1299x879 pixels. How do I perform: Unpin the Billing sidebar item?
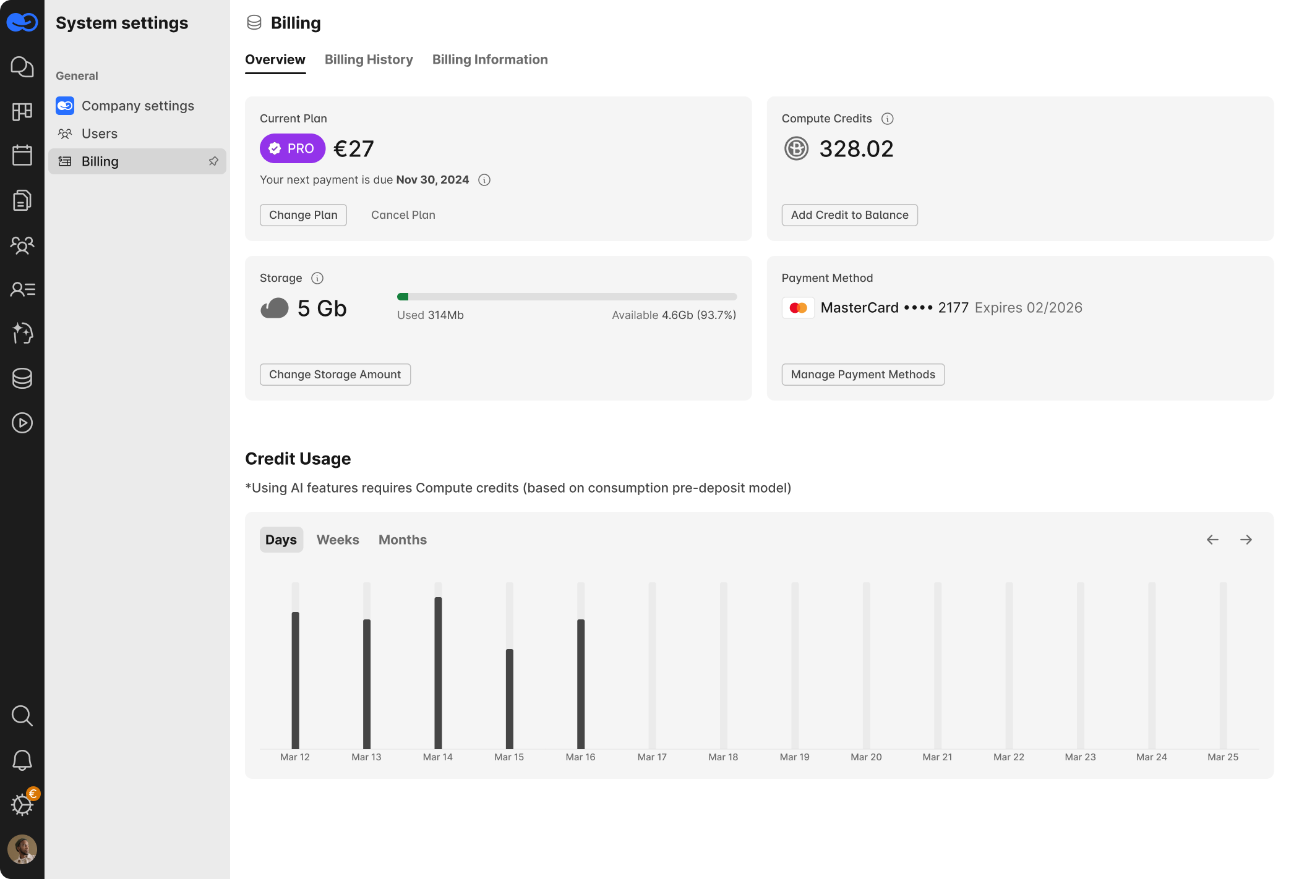pyautogui.click(x=213, y=161)
